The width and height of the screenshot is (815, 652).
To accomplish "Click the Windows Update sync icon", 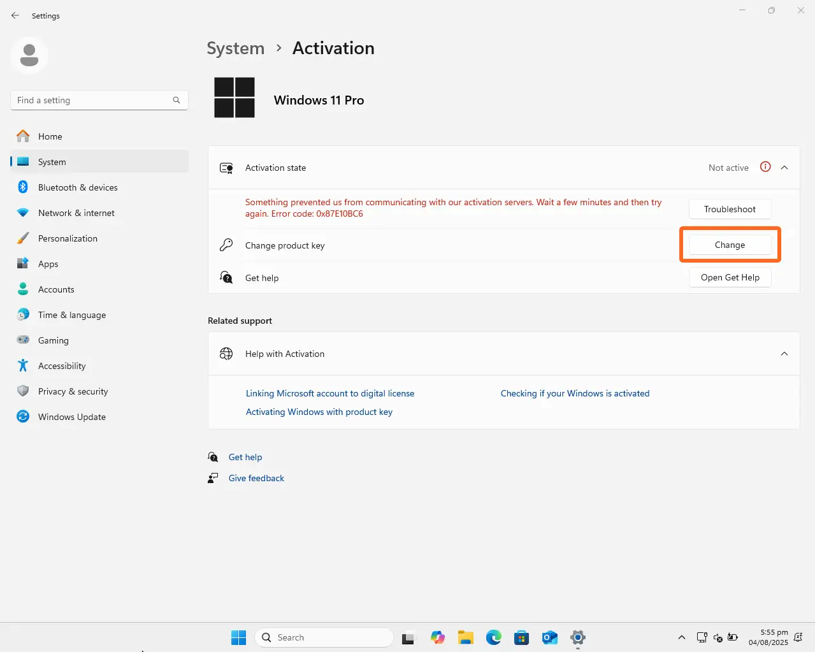I will (23, 417).
